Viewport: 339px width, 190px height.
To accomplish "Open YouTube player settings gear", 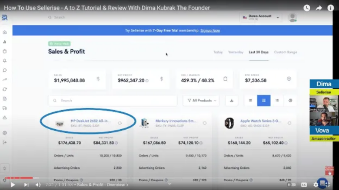I will (x=316, y=185).
